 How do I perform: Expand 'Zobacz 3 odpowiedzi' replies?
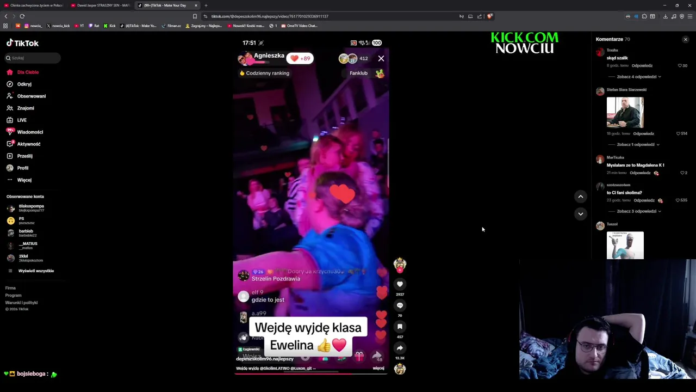click(638, 211)
